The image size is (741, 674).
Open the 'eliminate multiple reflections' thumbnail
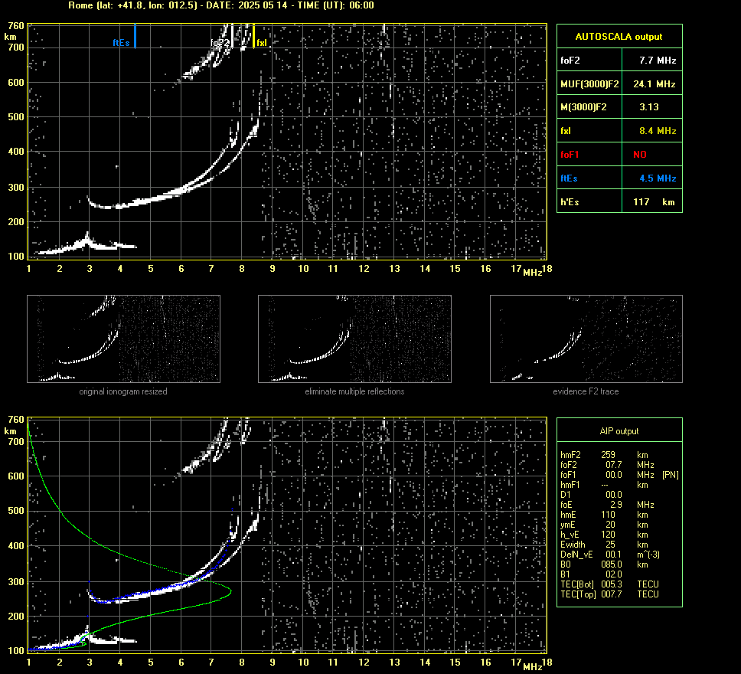coord(354,339)
